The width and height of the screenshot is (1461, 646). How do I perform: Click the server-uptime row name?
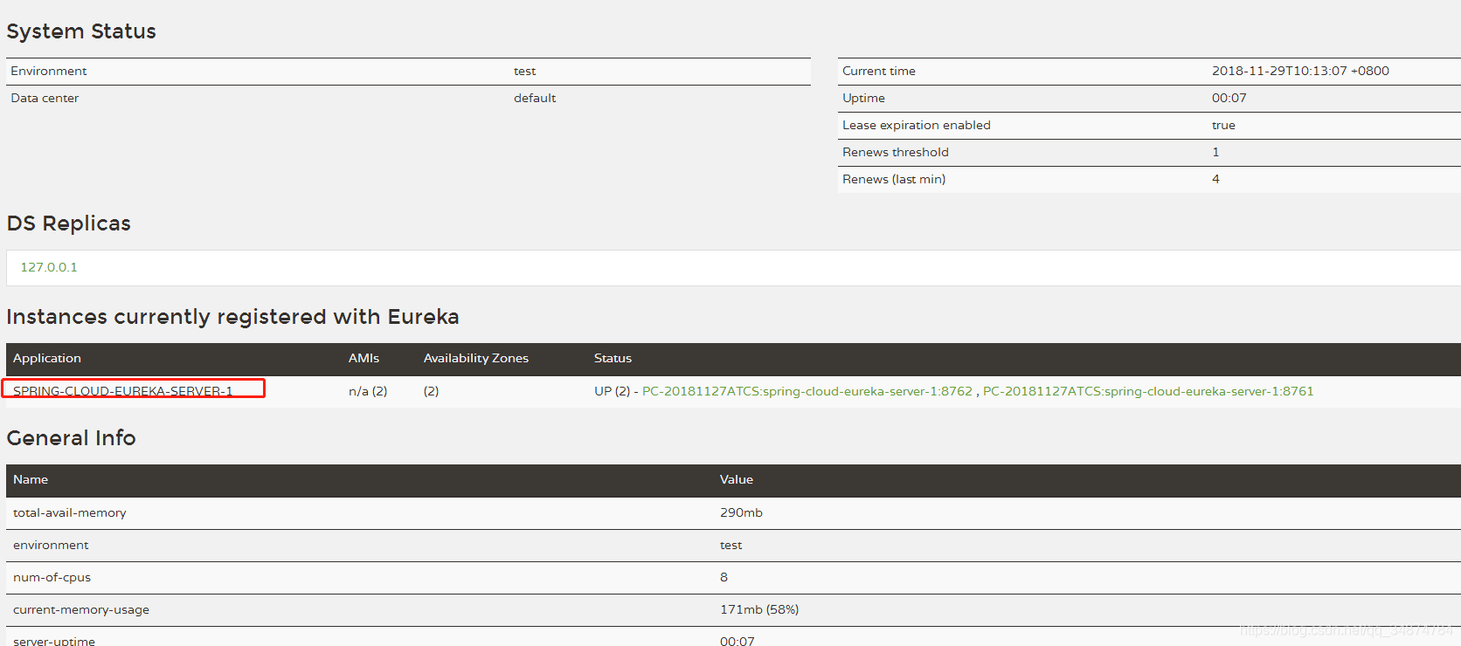pyautogui.click(x=54, y=641)
